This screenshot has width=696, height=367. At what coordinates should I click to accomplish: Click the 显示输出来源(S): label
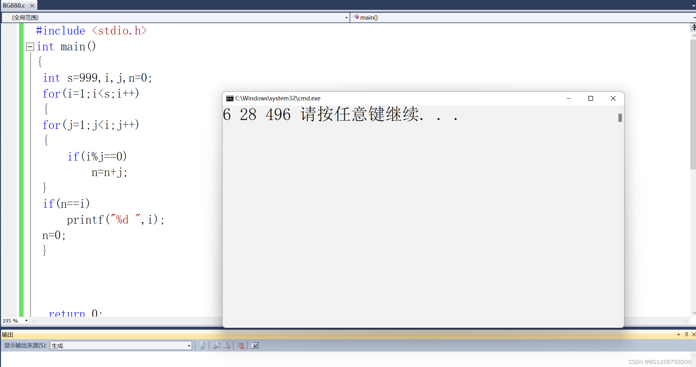(x=25, y=345)
